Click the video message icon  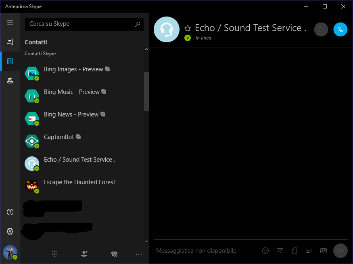pyautogui.click(x=309, y=251)
